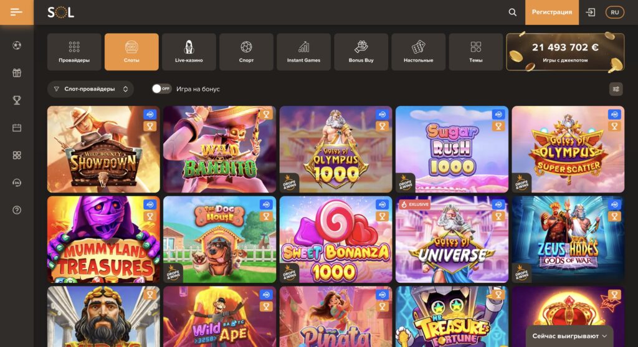Open Sugar Rush 1000 game
The image size is (638, 347).
(x=452, y=150)
